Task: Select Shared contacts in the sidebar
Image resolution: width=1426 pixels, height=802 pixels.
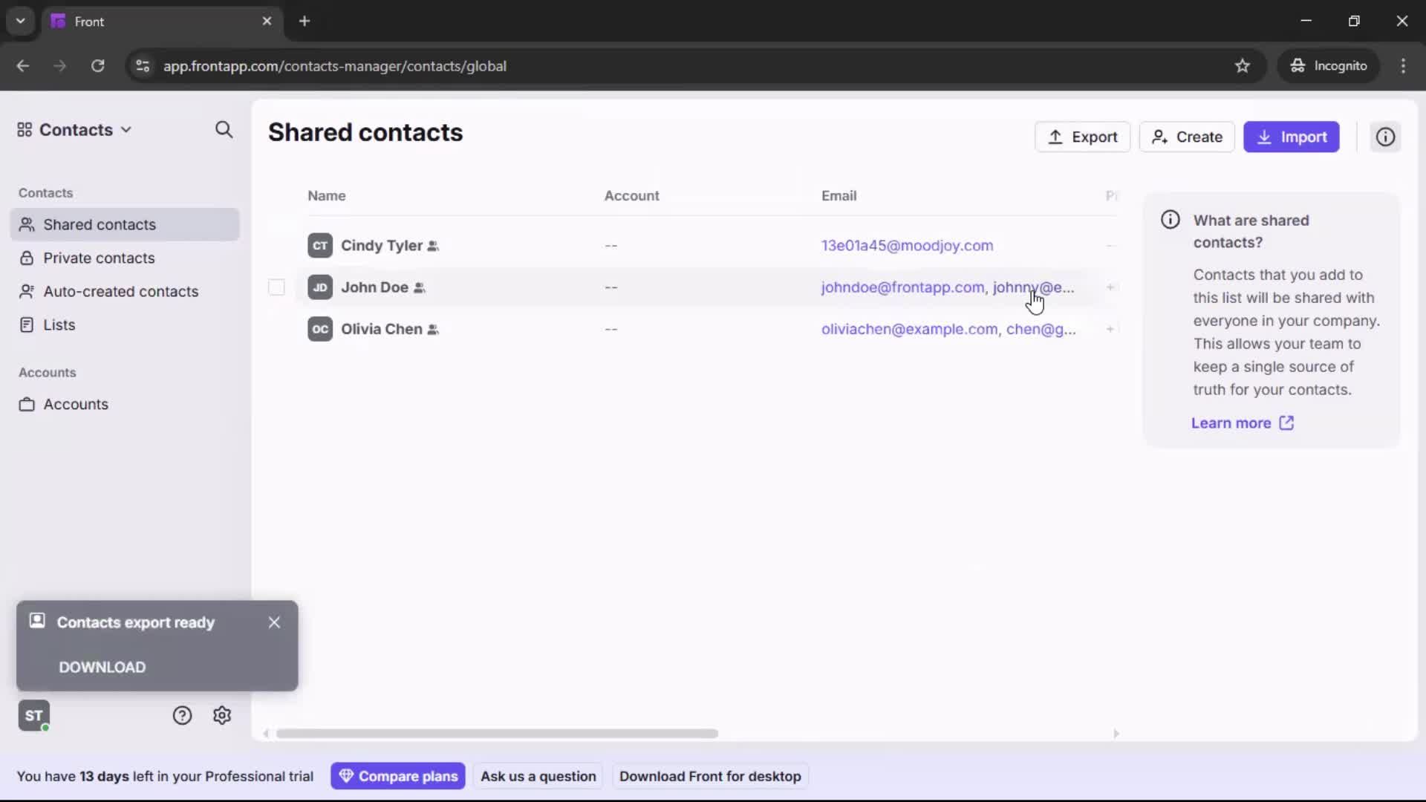Action: point(99,224)
